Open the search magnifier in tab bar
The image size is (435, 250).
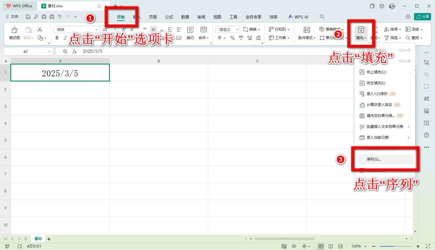tap(322, 17)
